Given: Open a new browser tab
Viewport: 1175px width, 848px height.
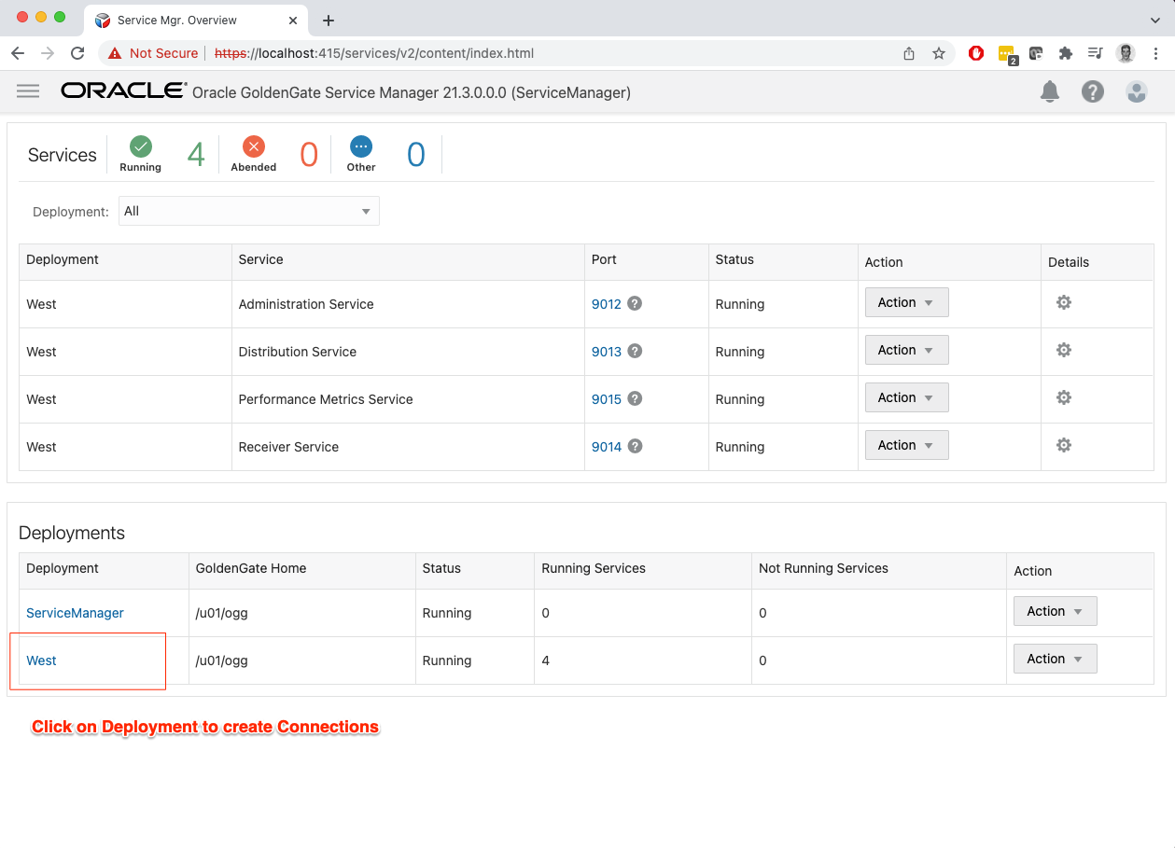Looking at the screenshot, I should pos(329,21).
